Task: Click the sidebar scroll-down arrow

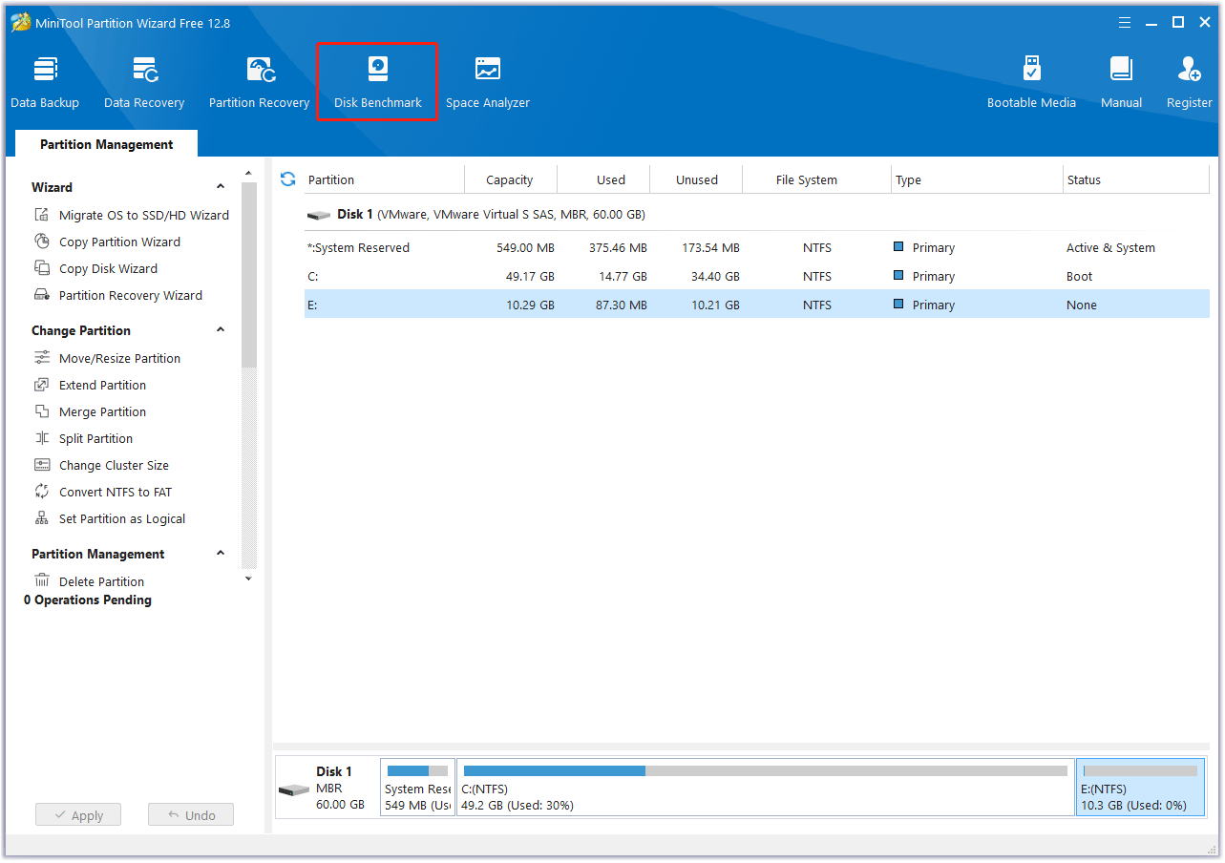Action: (249, 579)
